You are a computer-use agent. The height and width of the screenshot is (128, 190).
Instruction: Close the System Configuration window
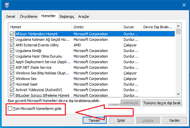(184, 5)
